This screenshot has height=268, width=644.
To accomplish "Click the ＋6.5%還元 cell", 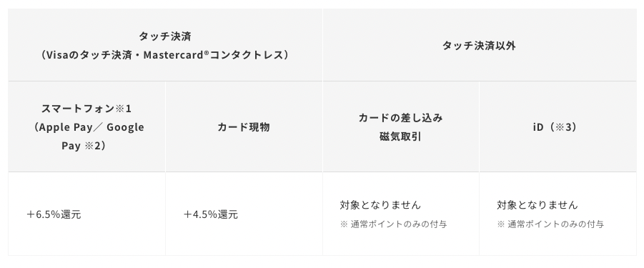I will tap(86, 214).
